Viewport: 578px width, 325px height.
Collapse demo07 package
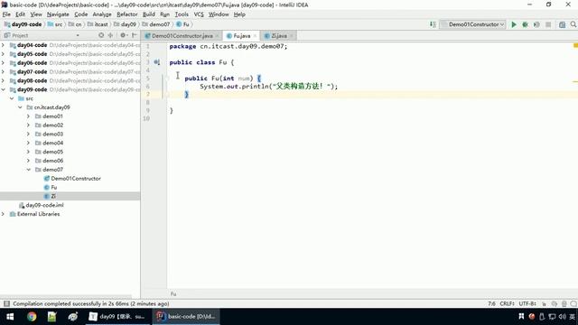(x=28, y=170)
